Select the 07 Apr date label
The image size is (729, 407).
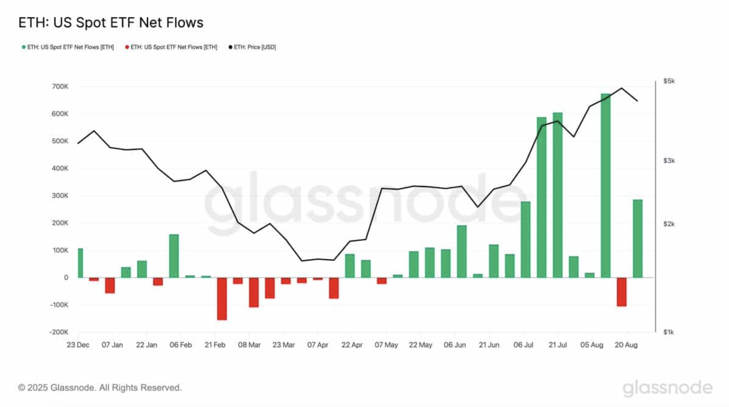318,345
